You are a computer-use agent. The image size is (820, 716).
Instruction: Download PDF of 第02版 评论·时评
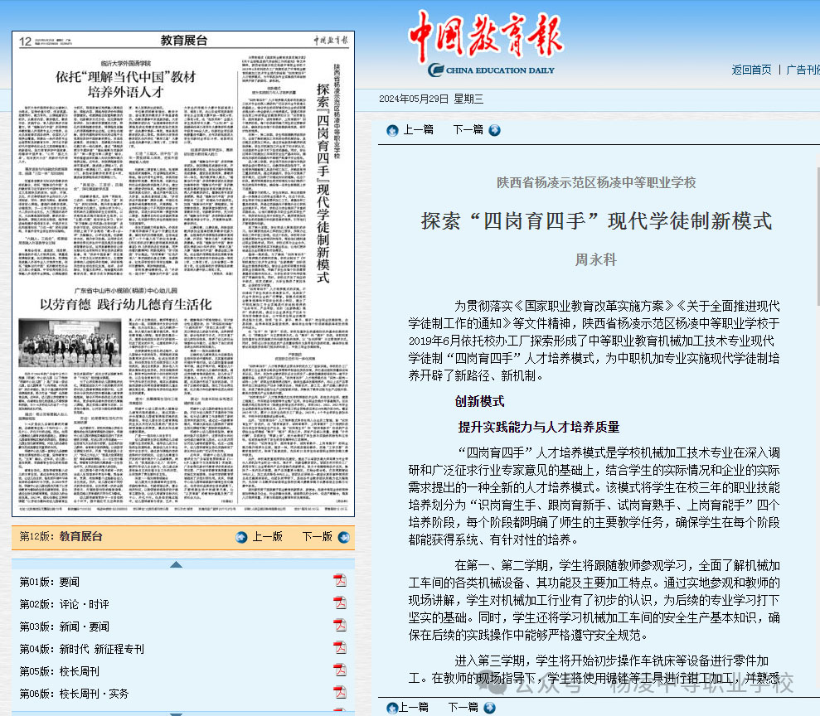click(x=339, y=603)
